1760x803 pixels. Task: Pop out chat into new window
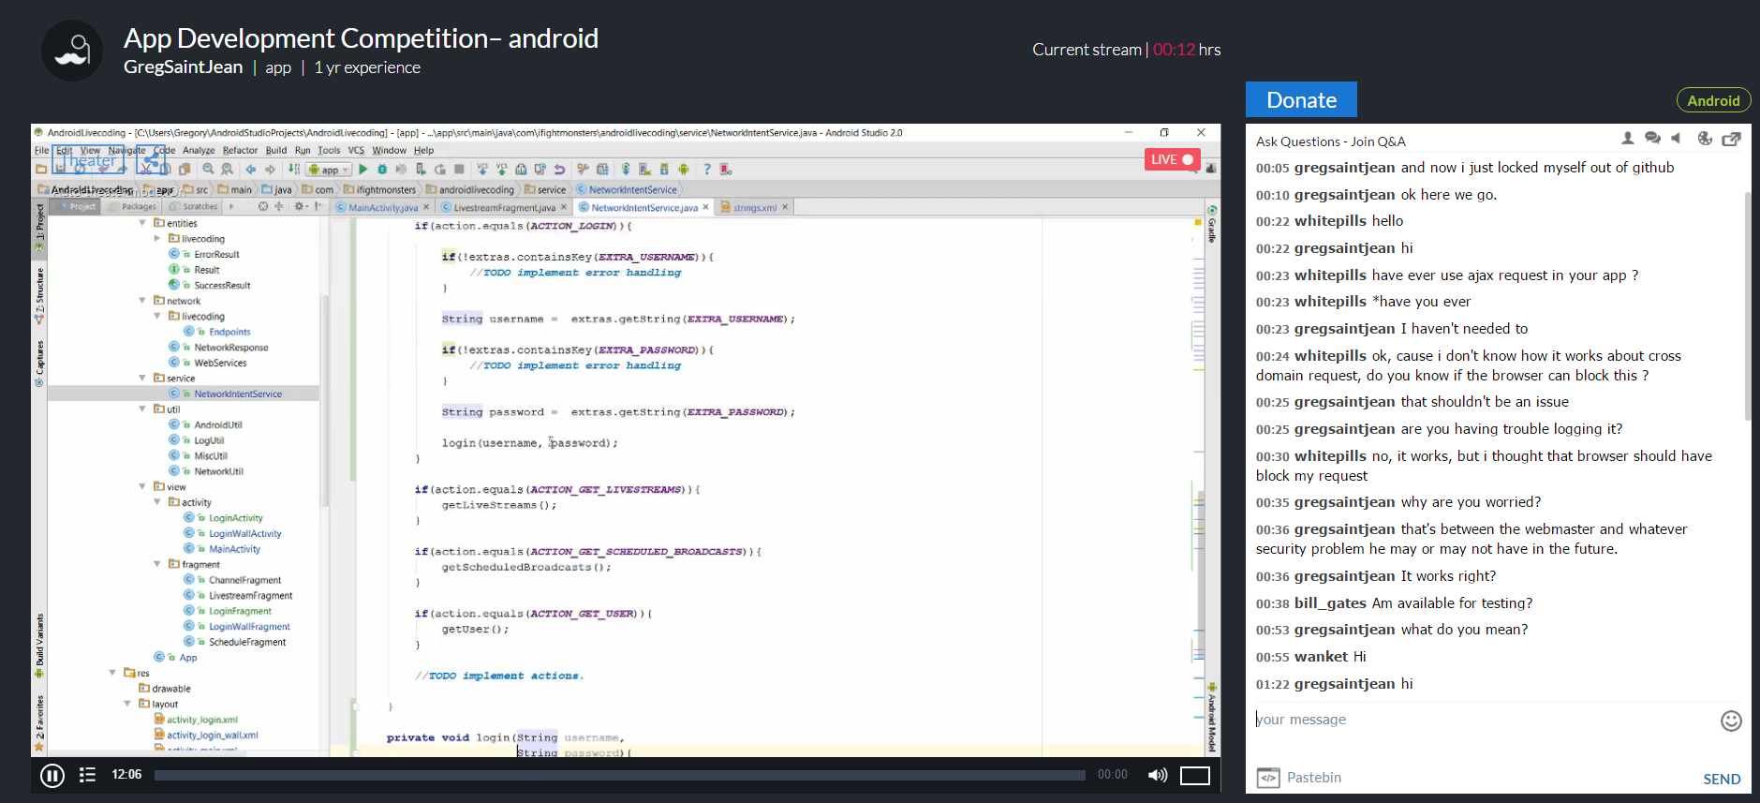point(1731,139)
